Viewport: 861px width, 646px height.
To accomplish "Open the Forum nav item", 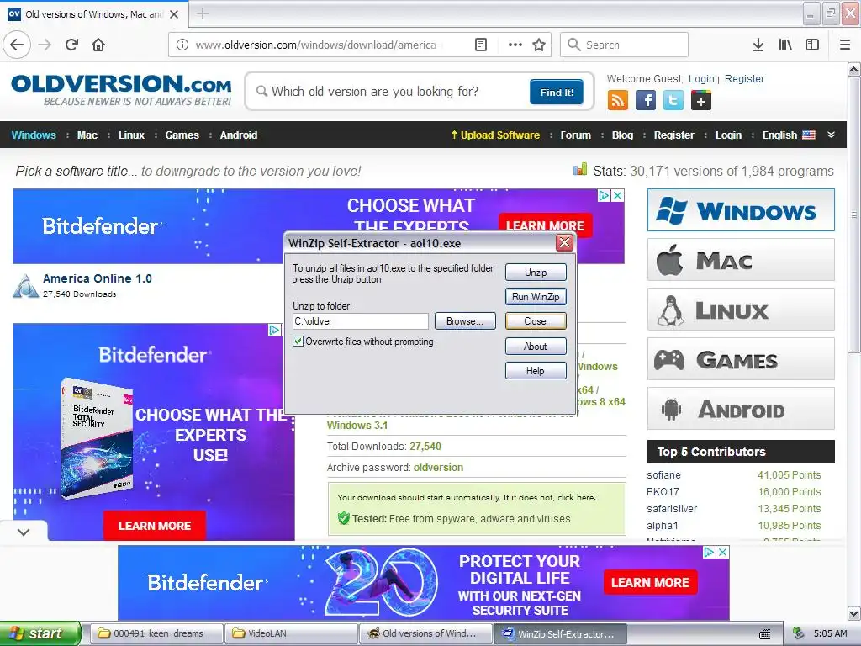I will 575,135.
